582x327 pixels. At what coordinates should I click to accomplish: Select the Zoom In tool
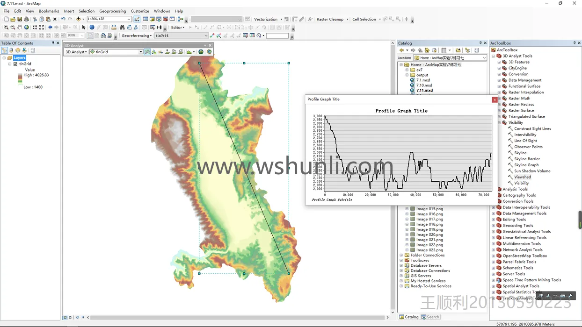pyautogui.click(x=6, y=27)
